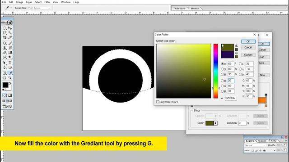Select the Pen tool
Viewport: 289px width, 162px height.
click(x=5, y=67)
